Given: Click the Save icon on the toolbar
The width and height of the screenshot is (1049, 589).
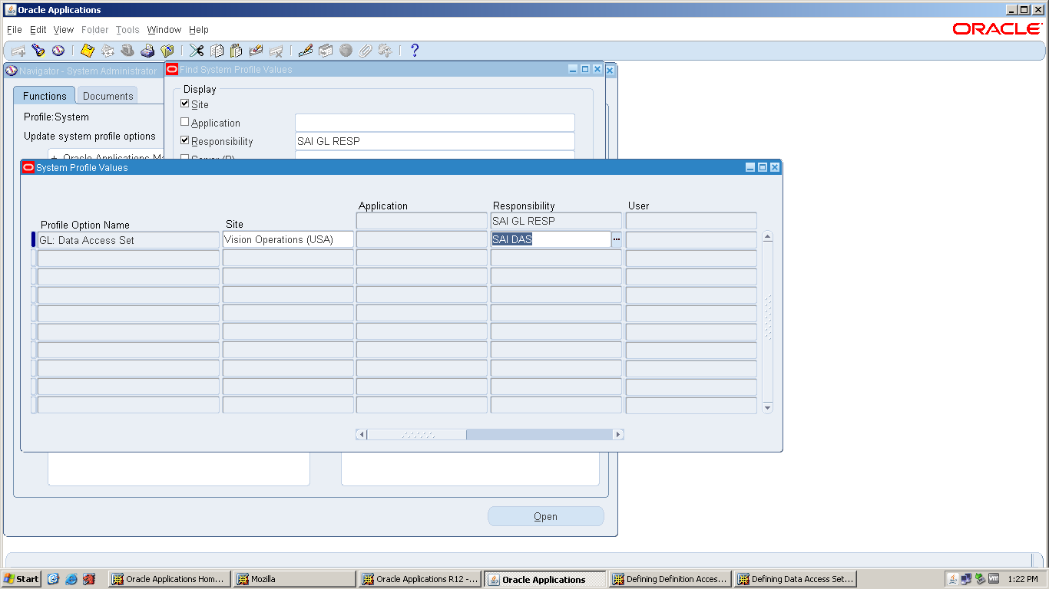Looking at the screenshot, I should point(86,51).
